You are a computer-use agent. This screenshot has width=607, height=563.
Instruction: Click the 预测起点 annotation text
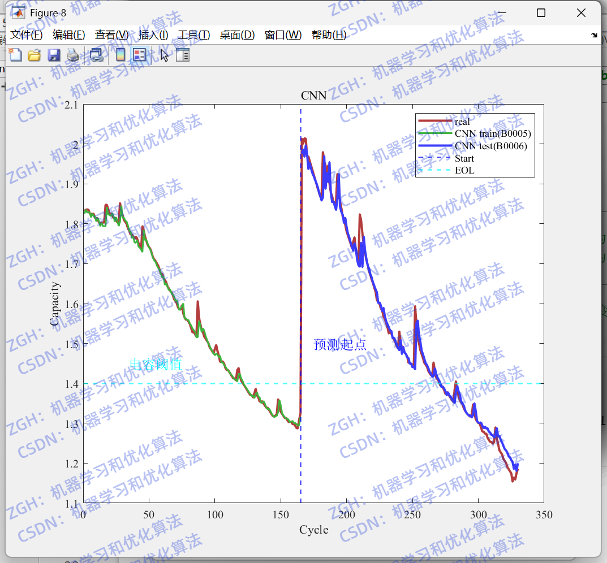340,344
